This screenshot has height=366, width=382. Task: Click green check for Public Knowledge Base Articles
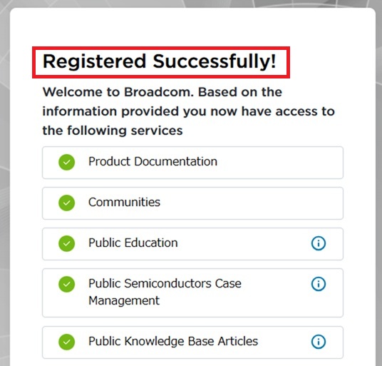[x=66, y=342]
